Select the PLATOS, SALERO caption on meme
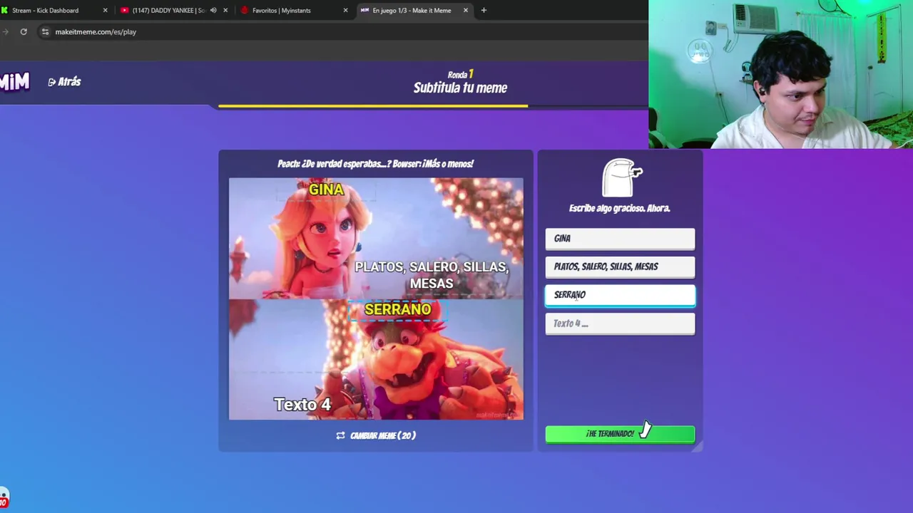Image resolution: width=913 pixels, height=513 pixels. click(432, 275)
